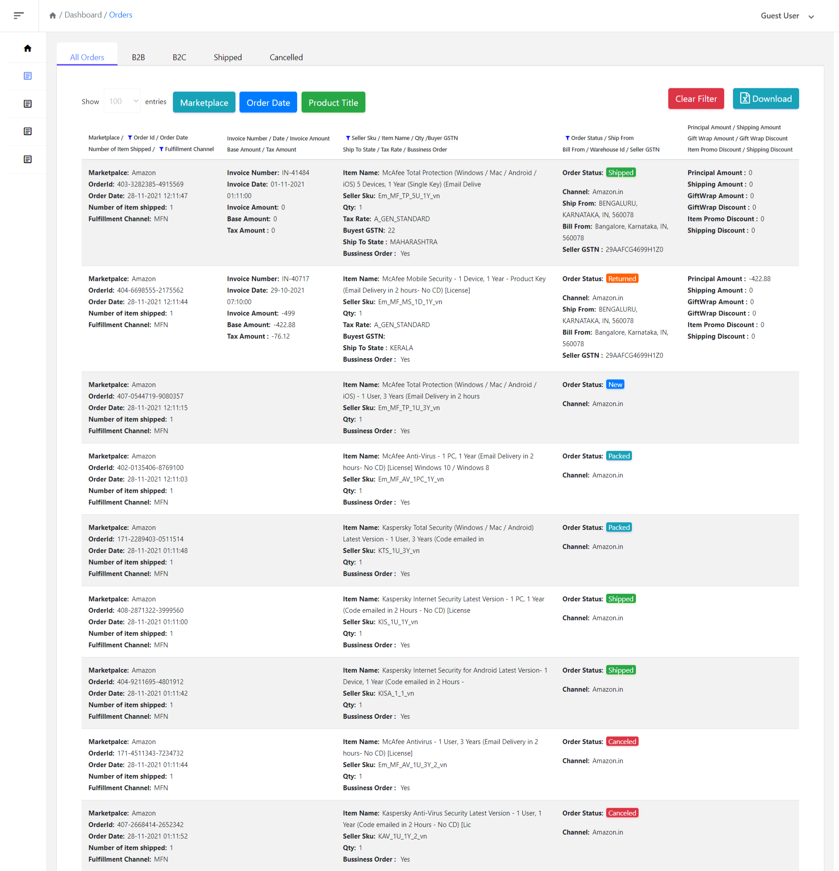Click the home icon in the breadcrumb
The image size is (839, 871).
coord(52,16)
